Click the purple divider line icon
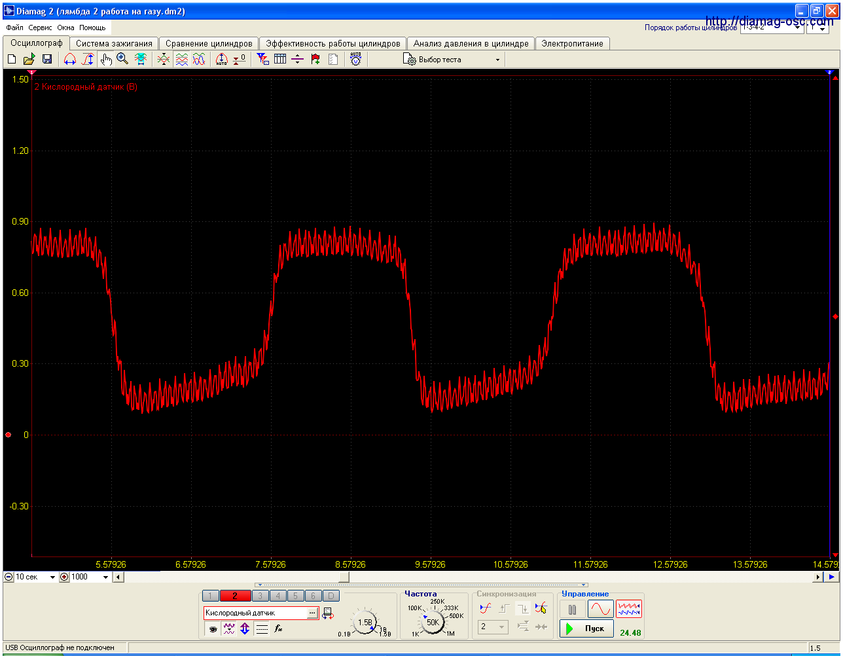This screenshot has width=843, height=656. click(x=298, y=60)
